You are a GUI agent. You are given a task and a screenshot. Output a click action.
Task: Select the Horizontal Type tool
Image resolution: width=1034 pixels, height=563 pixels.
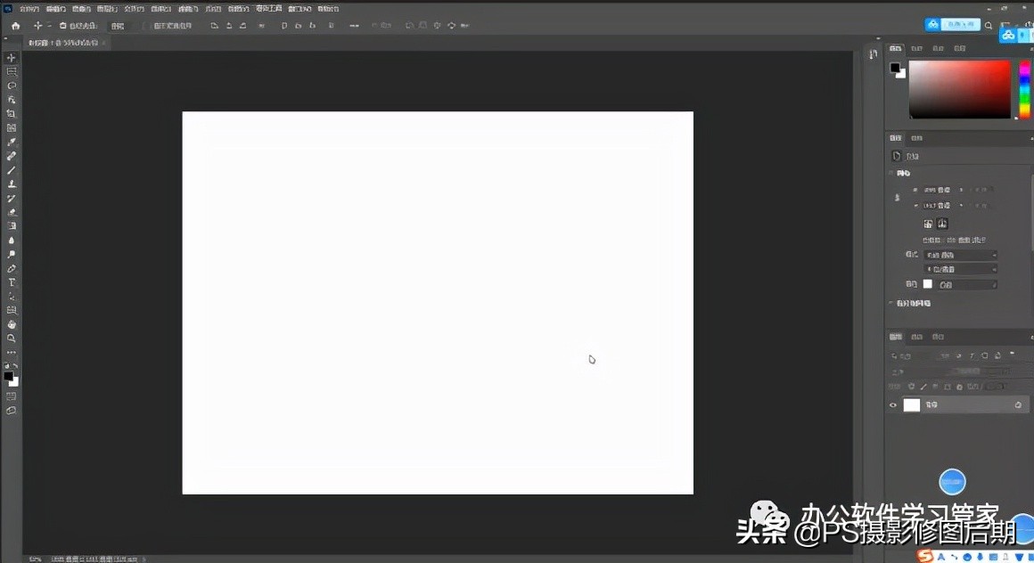pos(12,282)
